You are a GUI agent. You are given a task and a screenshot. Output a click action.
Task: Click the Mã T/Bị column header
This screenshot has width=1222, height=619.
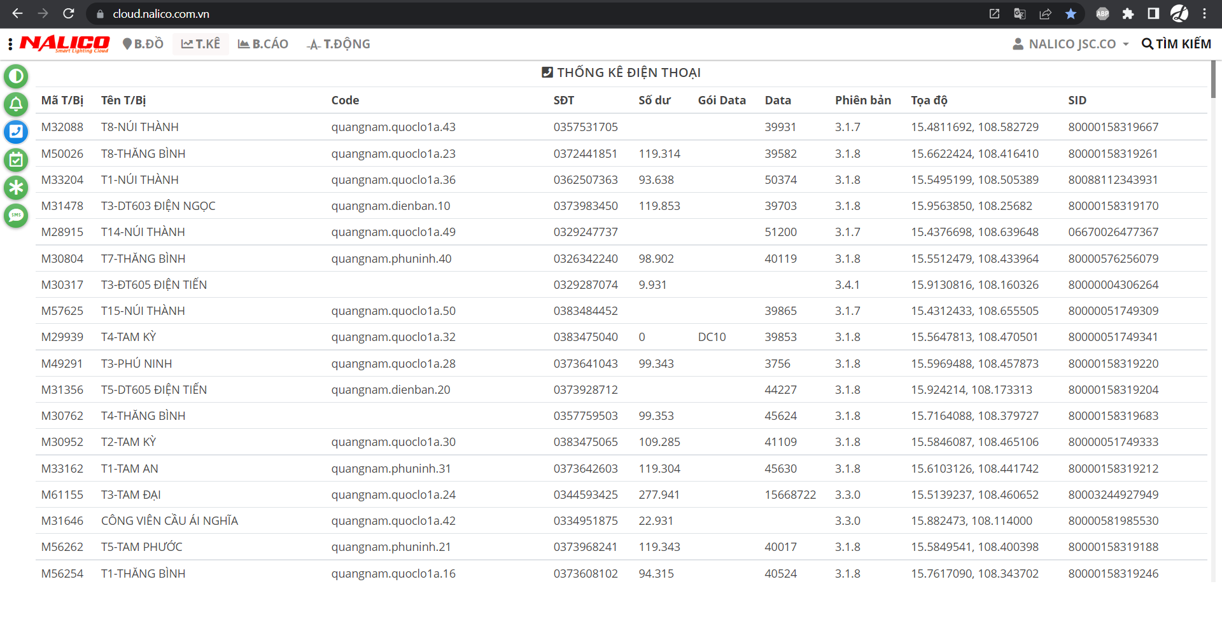point(62,101)
